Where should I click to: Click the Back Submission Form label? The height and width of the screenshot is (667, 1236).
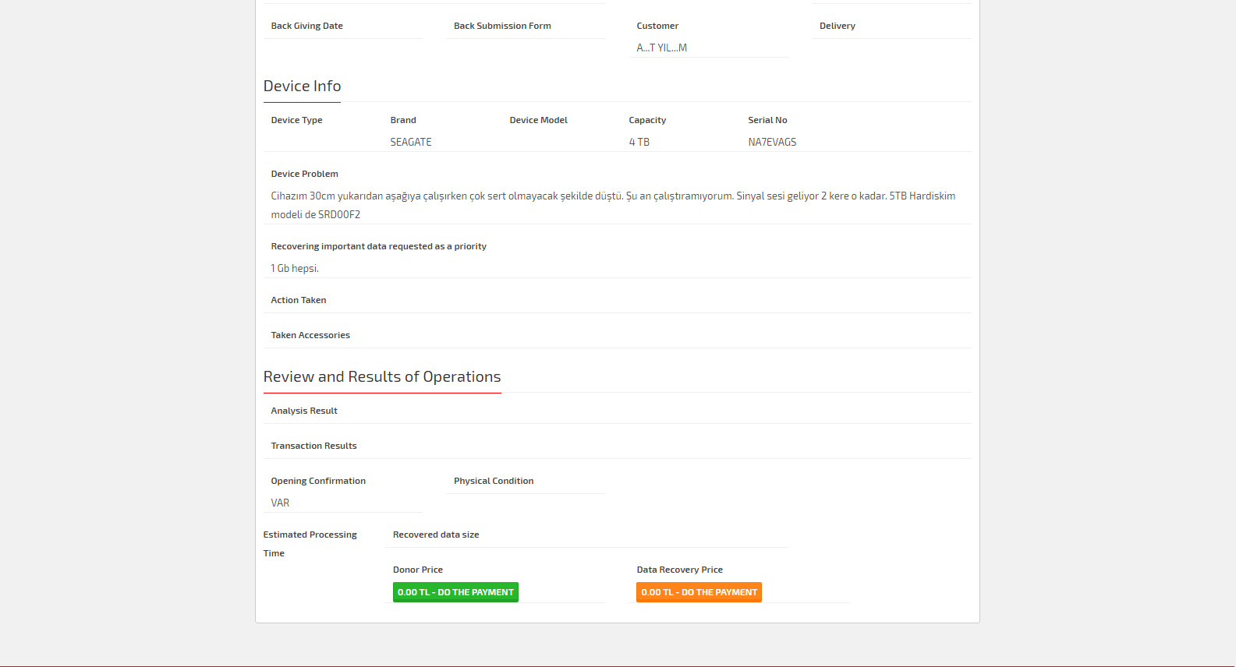pos(502,26)
